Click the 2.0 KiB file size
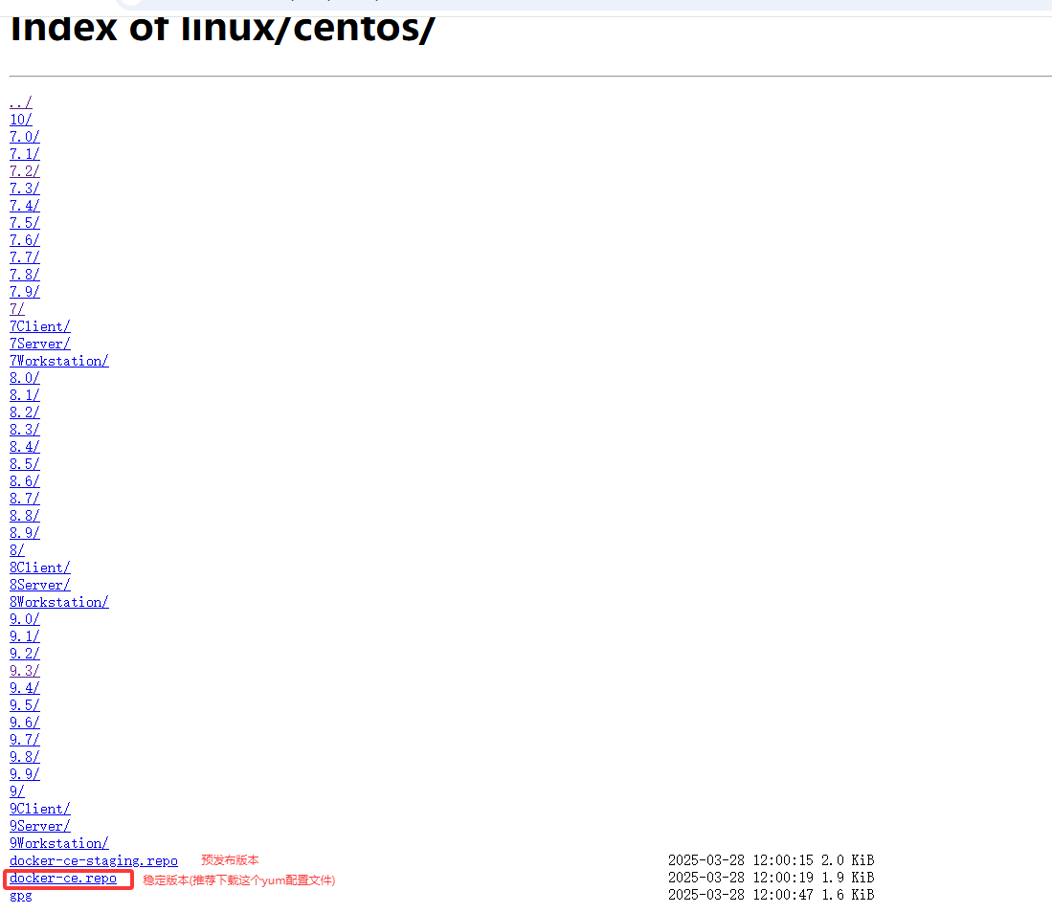Image resolution: width=1052 pixels, height=913 pixels. [x=848, y=860]
